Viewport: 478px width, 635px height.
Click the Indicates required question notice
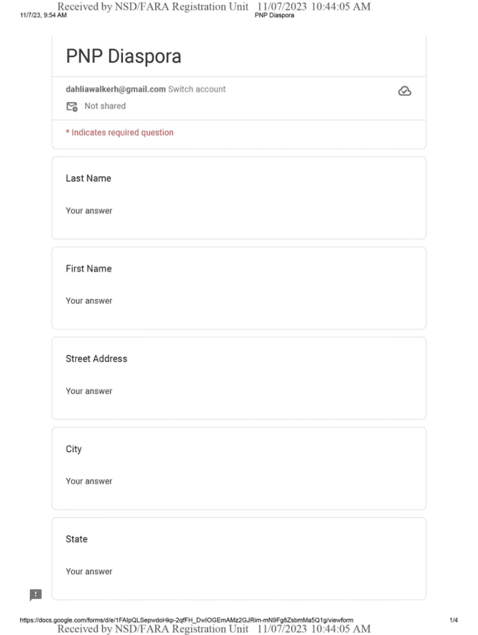click(120, 133)
